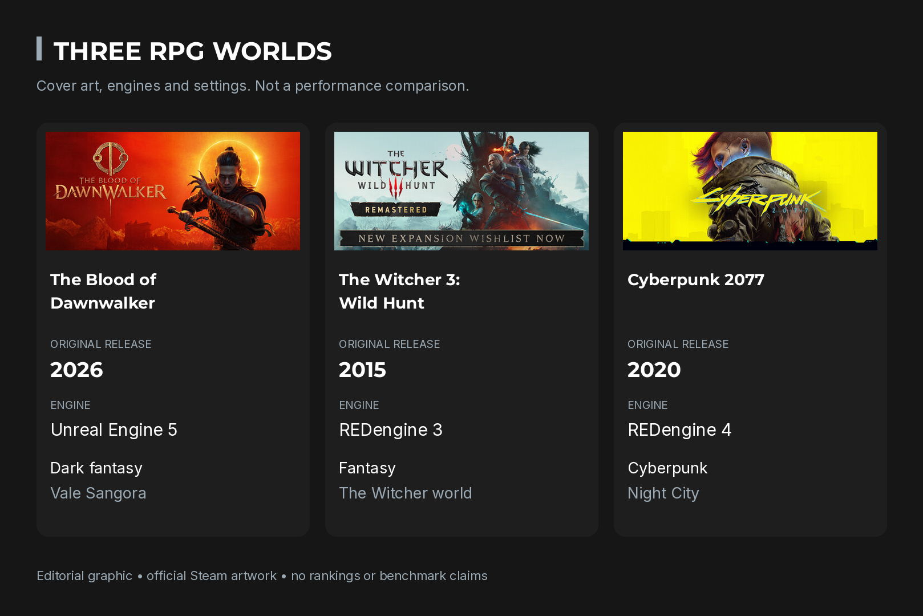Click the 'Night City' setting text

tap(663, 493)
